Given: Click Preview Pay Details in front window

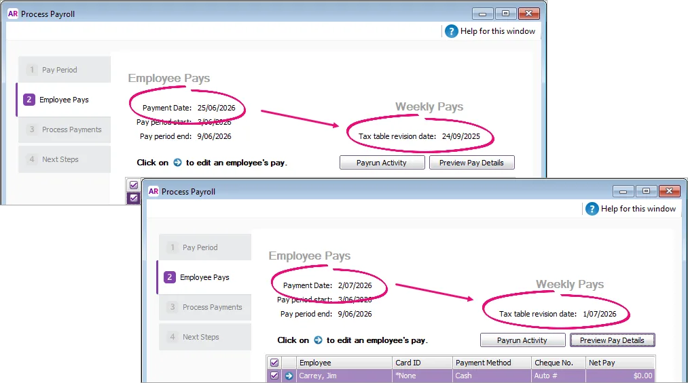Looking at the screenshot, I should [612, 340].
